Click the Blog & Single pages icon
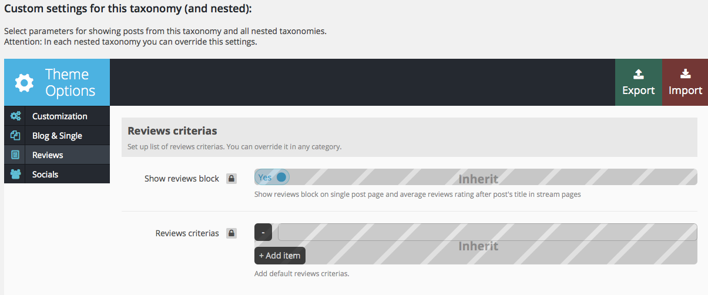708x295 pixels. pos(16,136)
